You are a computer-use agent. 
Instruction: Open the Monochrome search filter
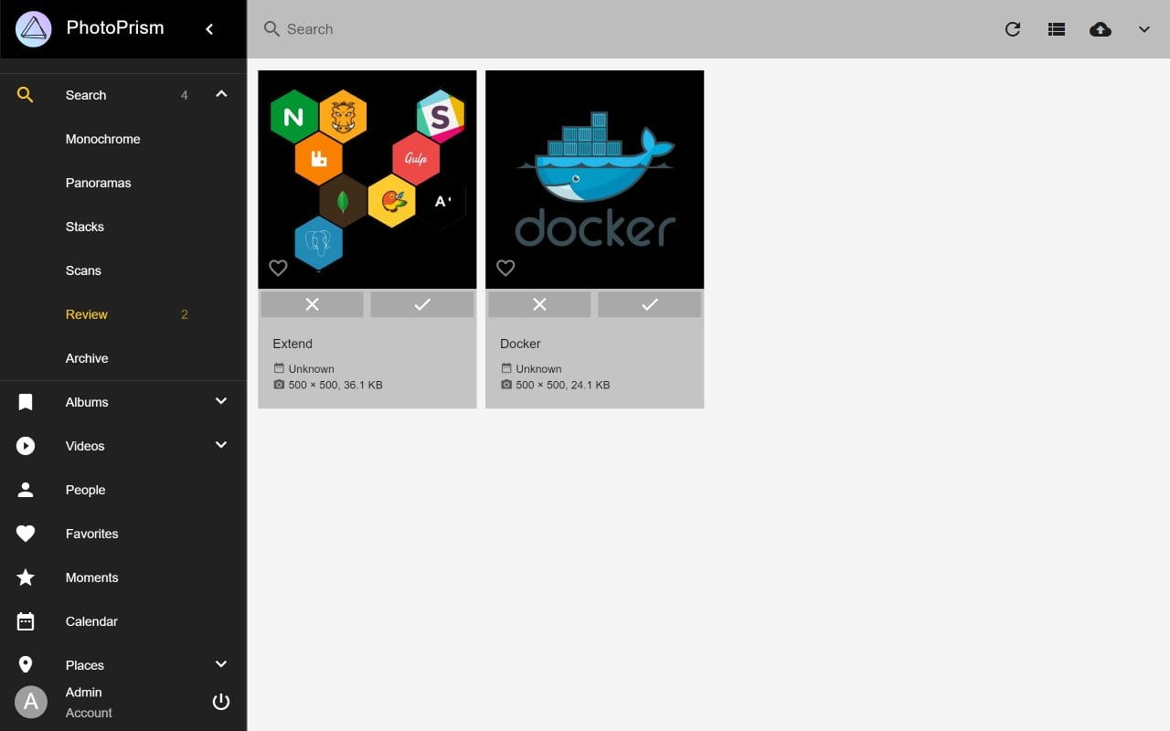click(102, 139)
